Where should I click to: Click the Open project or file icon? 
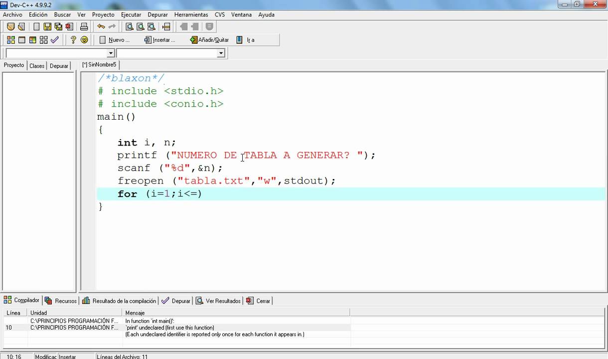21,26
